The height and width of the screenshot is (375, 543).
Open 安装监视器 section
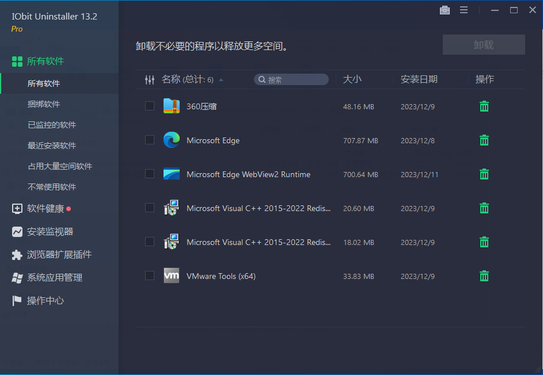pos(50,231)
